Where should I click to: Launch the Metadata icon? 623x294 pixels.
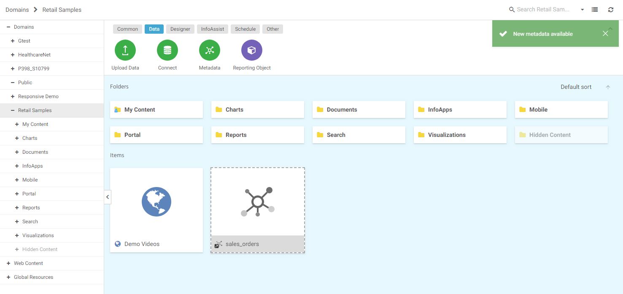[x=210, y=51]
